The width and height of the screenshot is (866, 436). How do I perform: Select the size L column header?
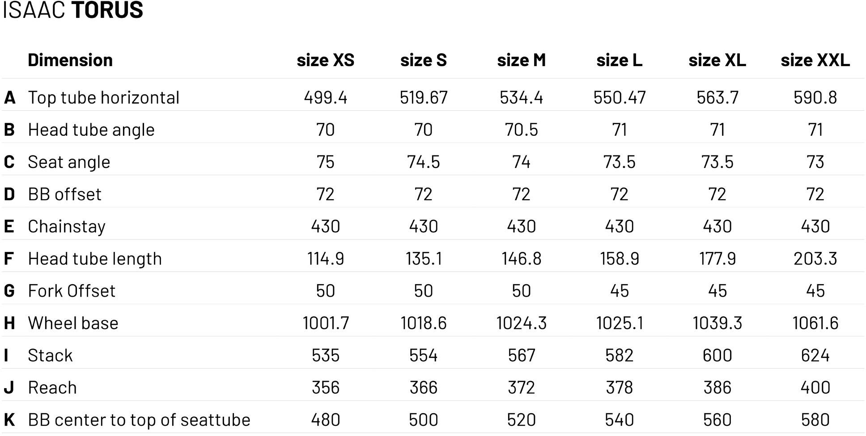(x=619, y=60)
